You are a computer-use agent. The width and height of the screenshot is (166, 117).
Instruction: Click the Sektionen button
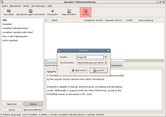12,104
